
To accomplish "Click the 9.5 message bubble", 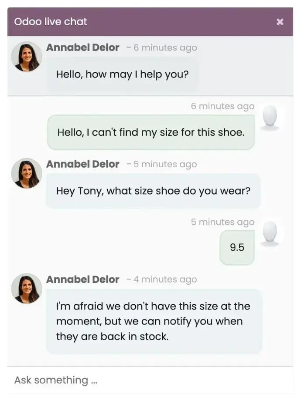I will click(x=237, y=246).
